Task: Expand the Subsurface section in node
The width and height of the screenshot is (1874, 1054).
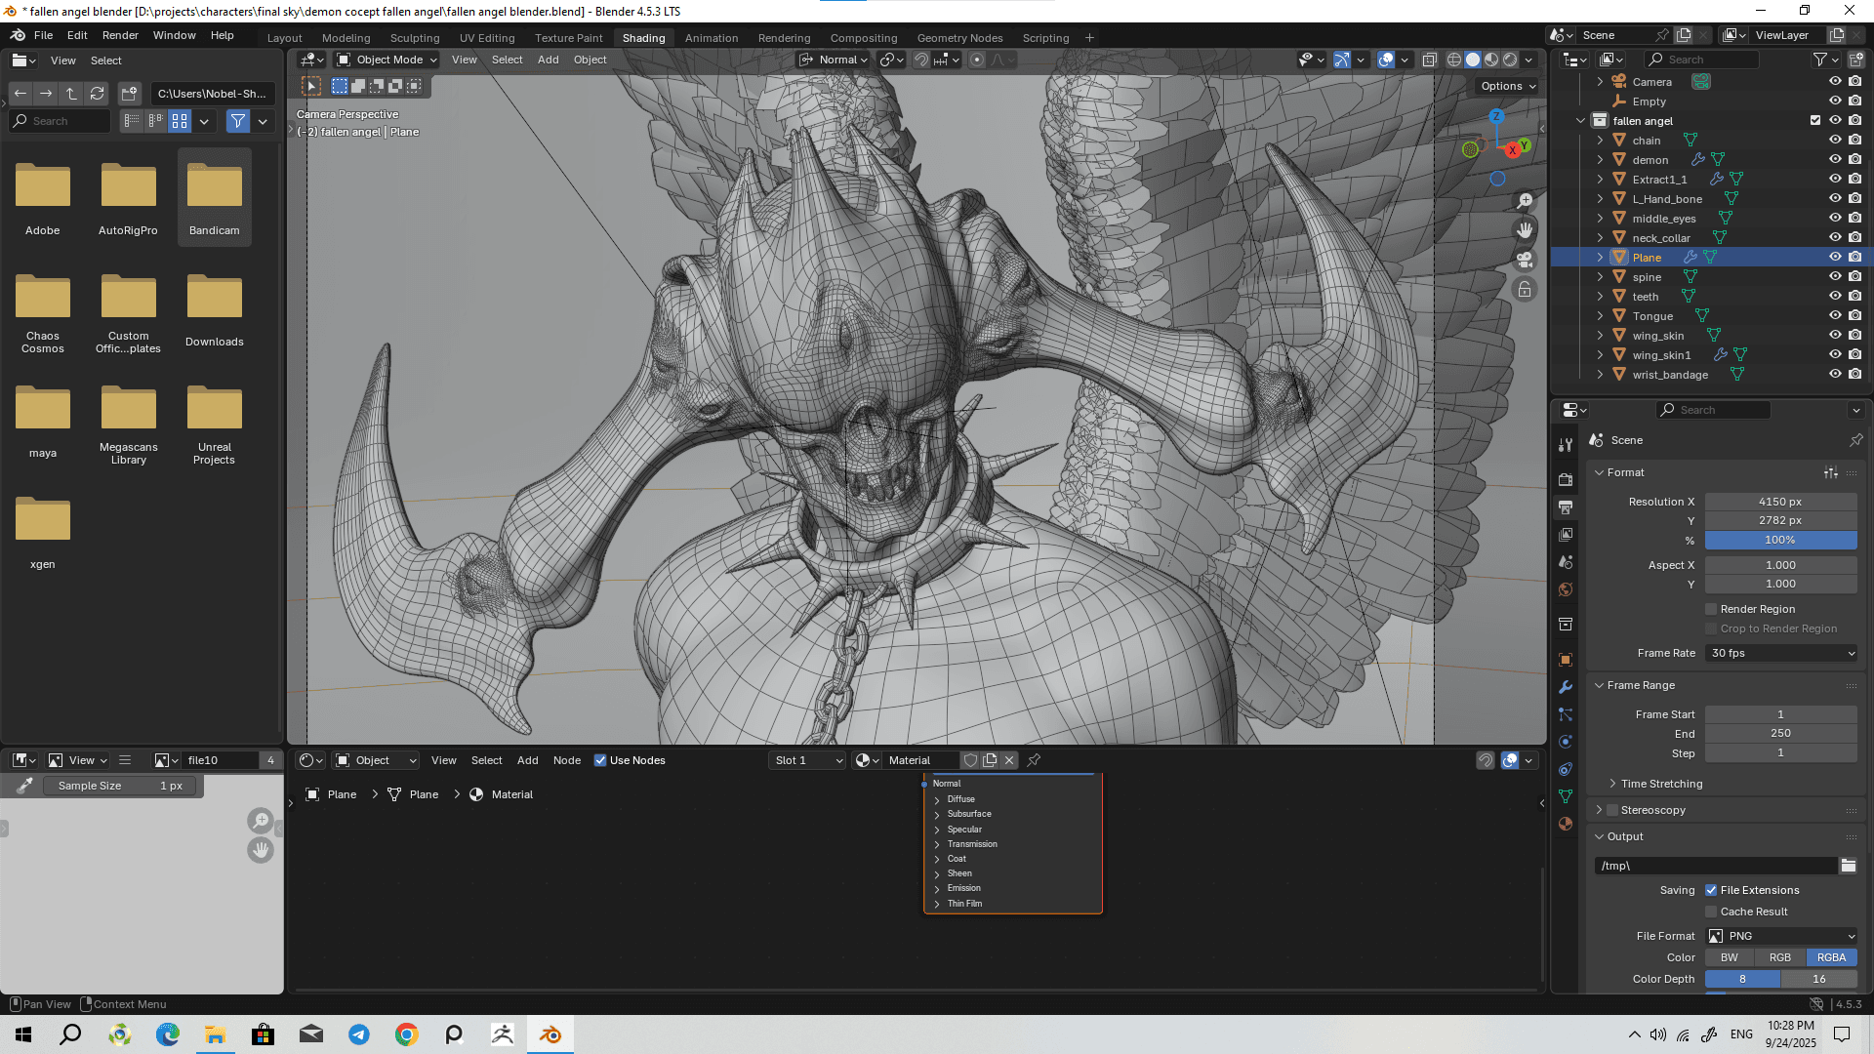Action: tap(937, 815)
